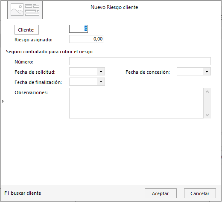Click inside the Fecha de solicitud field
The image size is (222, 202).
[83, 72]
